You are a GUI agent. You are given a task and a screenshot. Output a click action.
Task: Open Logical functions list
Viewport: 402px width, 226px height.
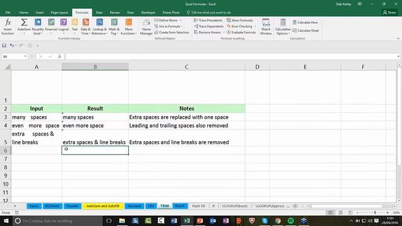(x=63, y=26)
